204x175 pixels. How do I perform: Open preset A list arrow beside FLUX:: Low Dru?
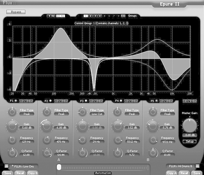[7, 166]
